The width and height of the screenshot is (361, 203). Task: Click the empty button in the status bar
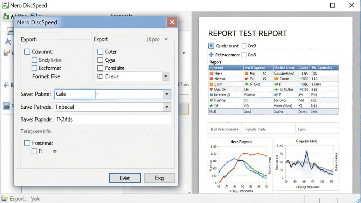tap(328, 200)
